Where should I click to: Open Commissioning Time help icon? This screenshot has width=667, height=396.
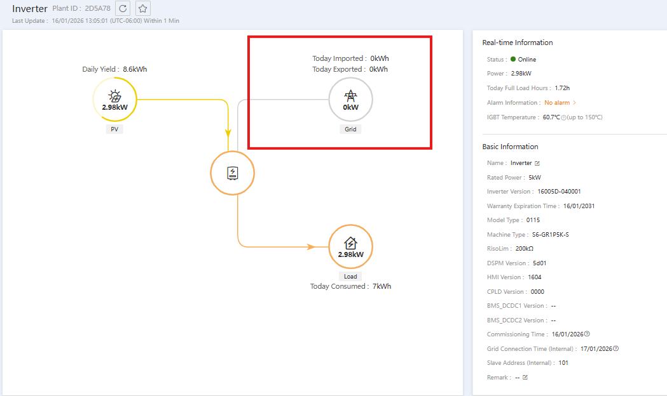(x=587, y=334)
